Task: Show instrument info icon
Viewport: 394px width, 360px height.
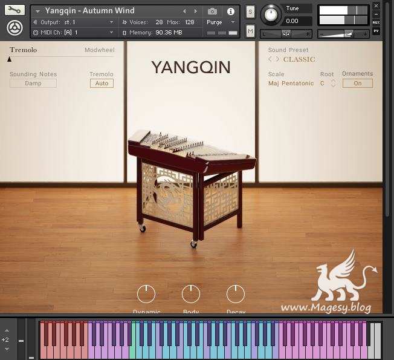Action: pyautogui.click(x=231, y=11)
